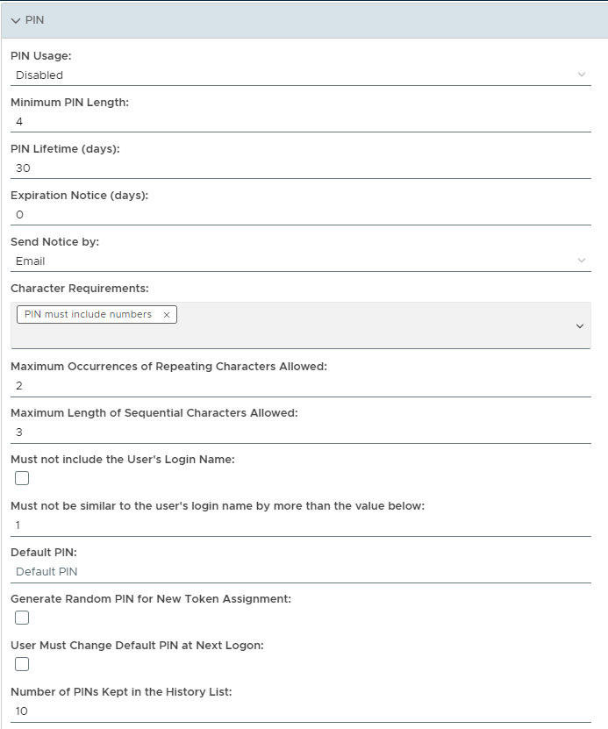608x729 pixels.
Task: Focus the PIN Lifetime (days) field
Action: [300, 168]
